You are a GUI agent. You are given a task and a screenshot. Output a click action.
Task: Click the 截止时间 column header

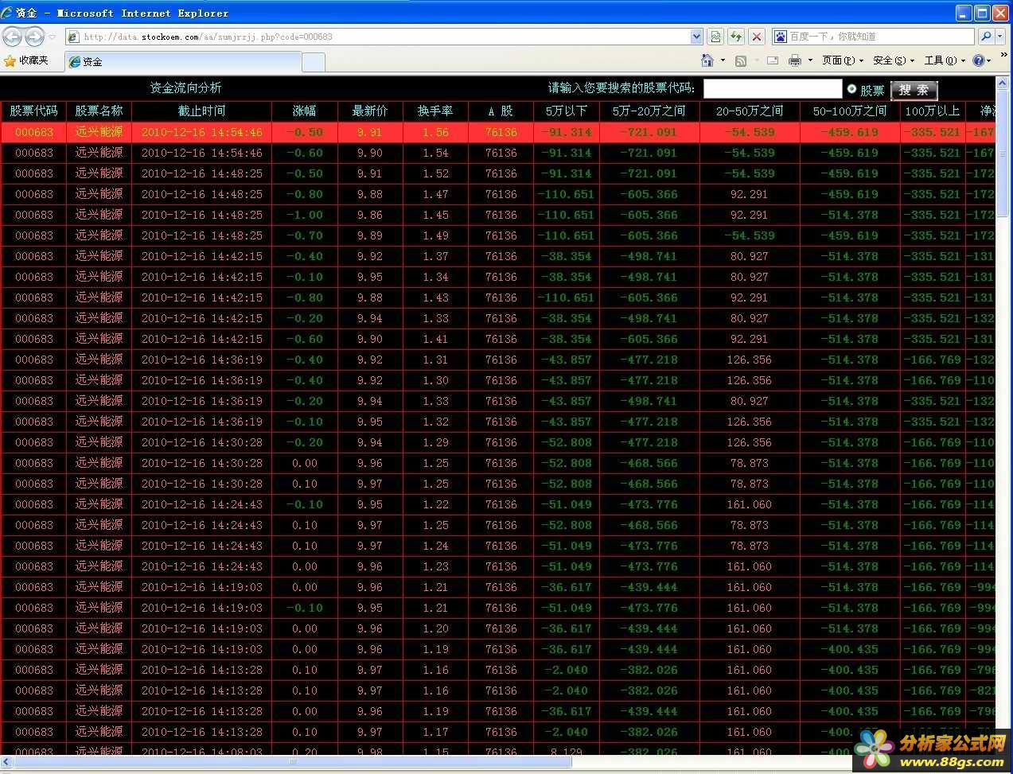click(x=201, y=111)
